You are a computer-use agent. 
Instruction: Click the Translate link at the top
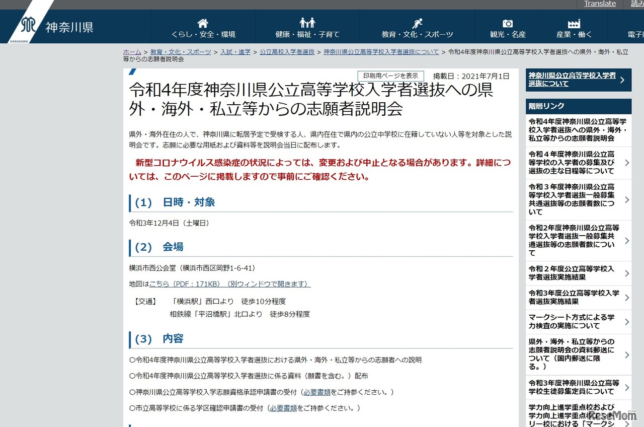point(600,4)
